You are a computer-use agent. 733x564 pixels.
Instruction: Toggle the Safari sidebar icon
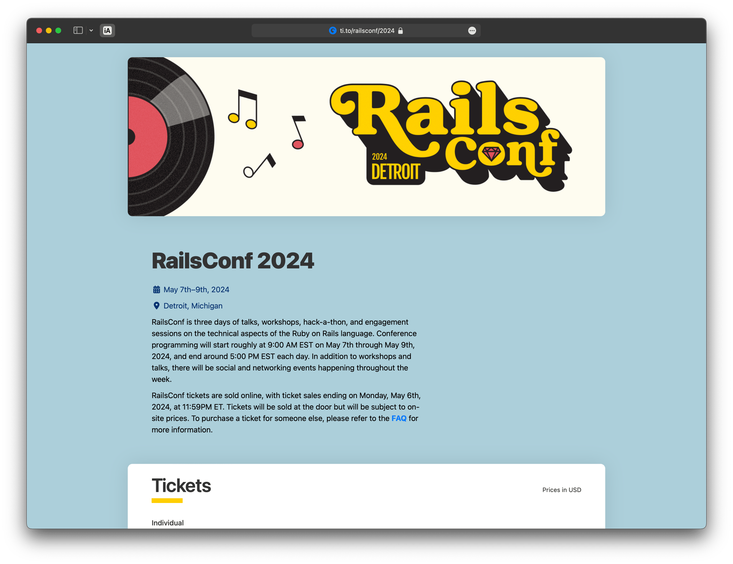click(x=78, y=31)
